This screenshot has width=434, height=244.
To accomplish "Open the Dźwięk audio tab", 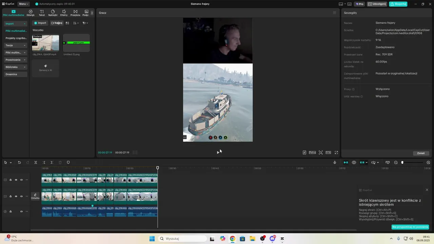I will coord(31,13).
